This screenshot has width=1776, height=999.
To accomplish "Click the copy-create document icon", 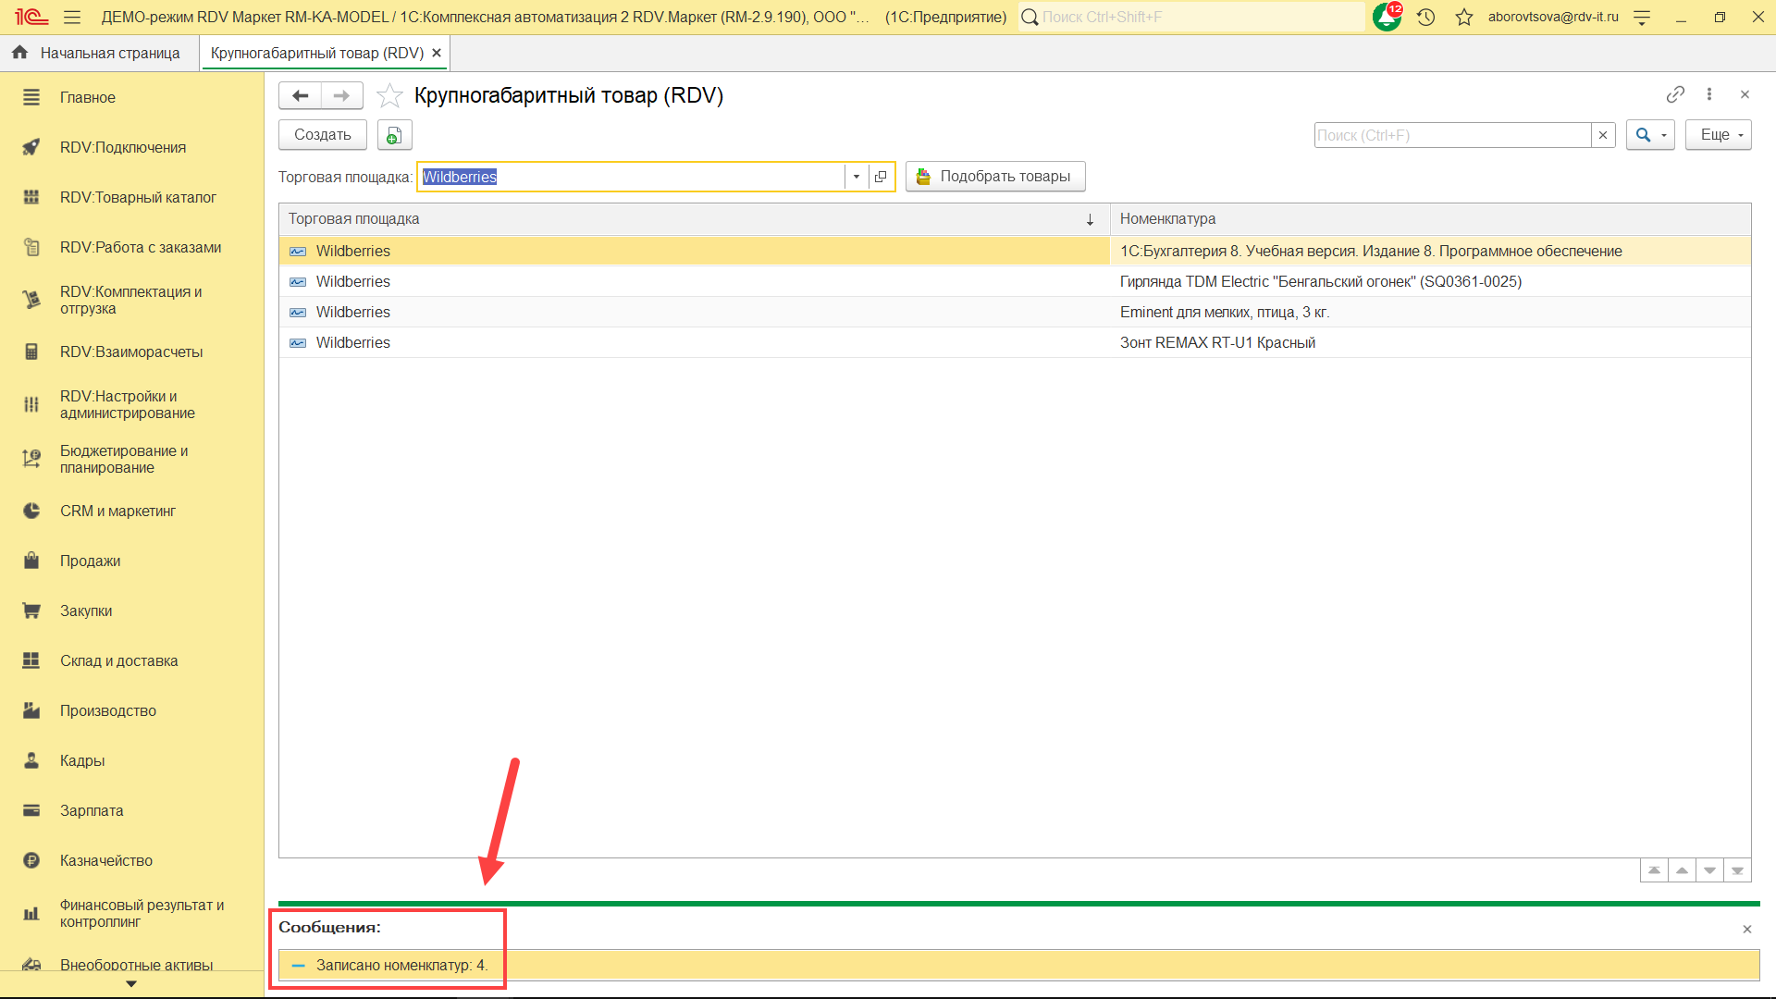I will click(x=394, y=135).
